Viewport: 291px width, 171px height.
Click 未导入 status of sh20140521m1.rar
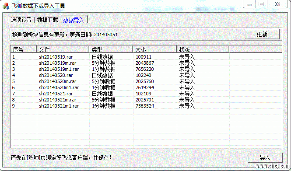(187, 106)
